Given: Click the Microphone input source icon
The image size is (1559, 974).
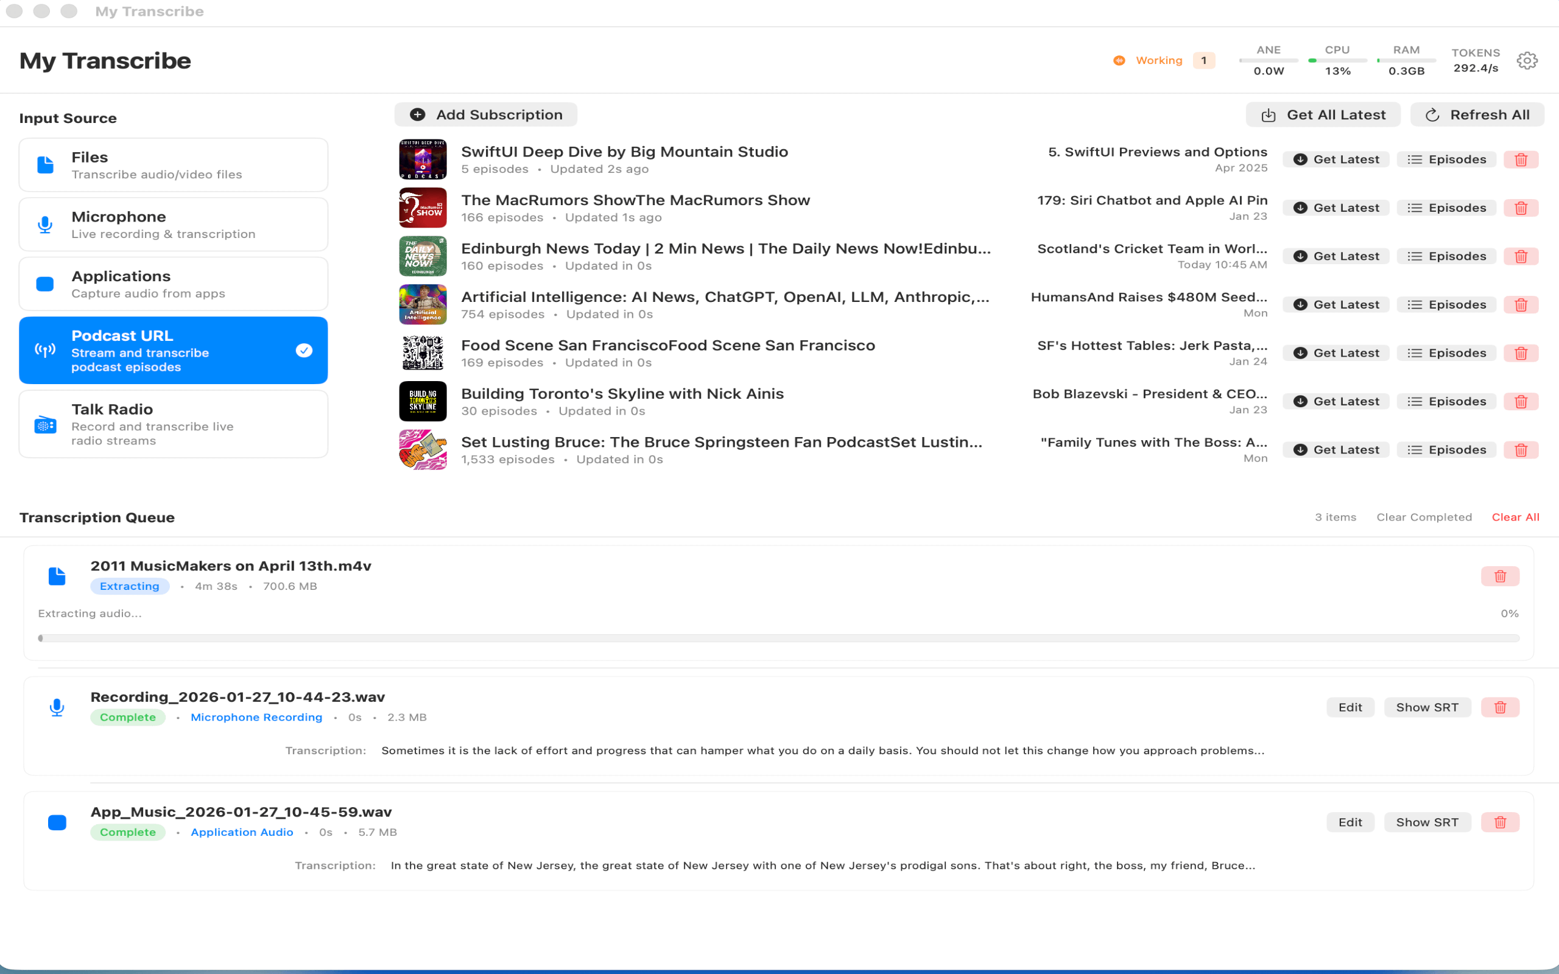Looking at the screenshot, I should point(44,224).
